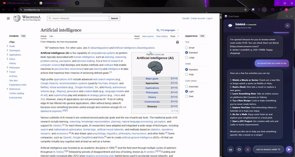Show Major goals in infobox
295x157 pixels.
coord(174,78)
